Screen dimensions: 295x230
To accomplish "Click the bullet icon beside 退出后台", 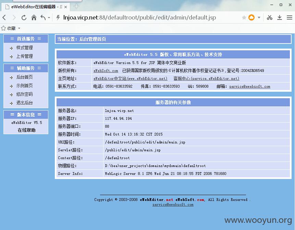I will click(11, 103).
